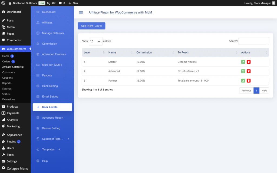This screenshot has width=277, height=173.
Task: Open Manage Referrals in plugin sidebar
Action: [x=52, y=33]
